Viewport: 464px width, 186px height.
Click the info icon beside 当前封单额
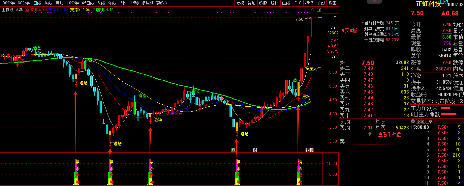pyautogui.click(x=362, y=23)
